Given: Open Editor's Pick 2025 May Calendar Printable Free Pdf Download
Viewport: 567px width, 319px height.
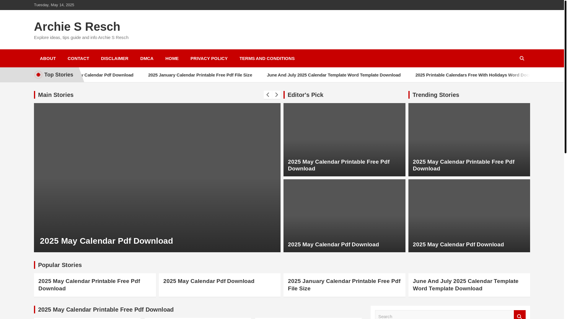Looking at the screenshot, I should (339, 165).
